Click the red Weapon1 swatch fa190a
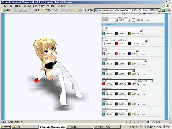Viewport: 172px width, 129px height. [x=103, y=84]
